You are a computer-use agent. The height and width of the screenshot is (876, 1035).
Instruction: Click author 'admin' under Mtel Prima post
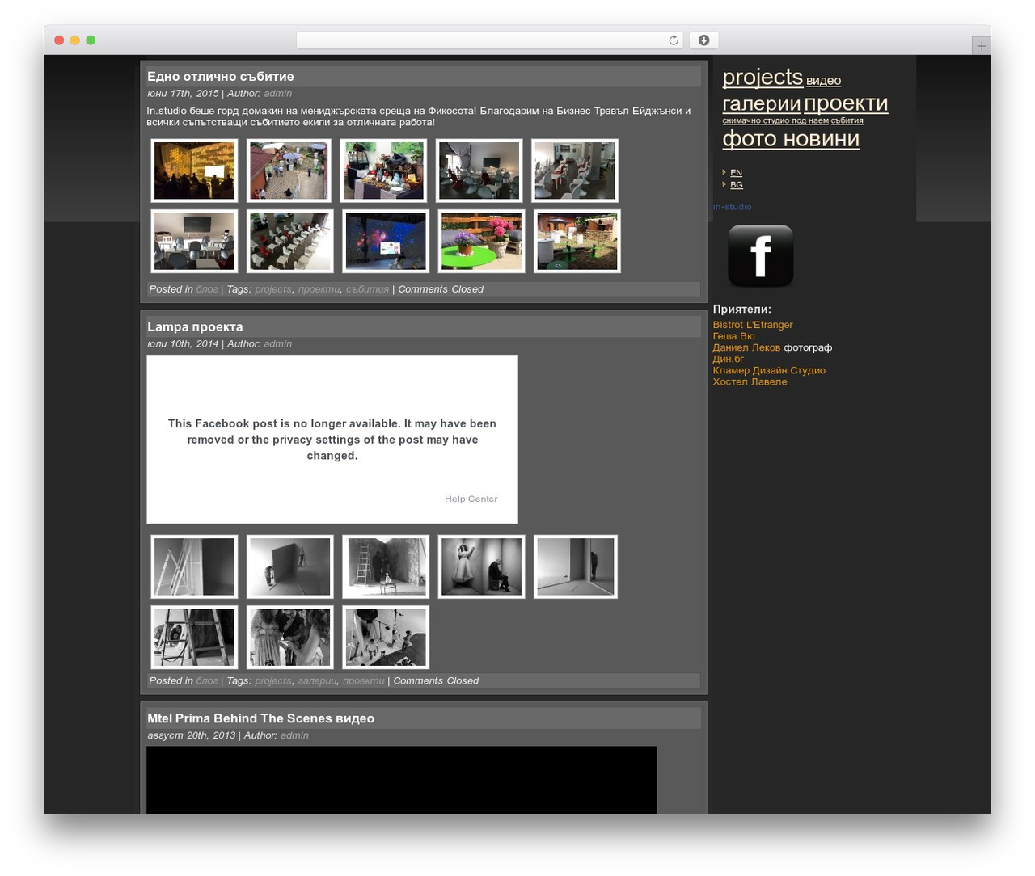pos(294,735)
